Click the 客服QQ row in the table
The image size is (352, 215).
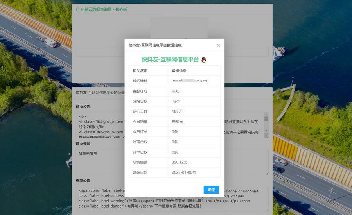pyautogui.click(x=174, y=91)
